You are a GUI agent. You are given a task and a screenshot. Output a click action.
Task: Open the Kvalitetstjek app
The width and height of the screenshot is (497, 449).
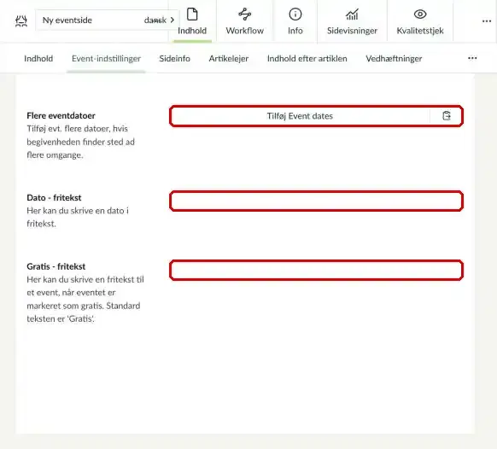click(420, 21)
